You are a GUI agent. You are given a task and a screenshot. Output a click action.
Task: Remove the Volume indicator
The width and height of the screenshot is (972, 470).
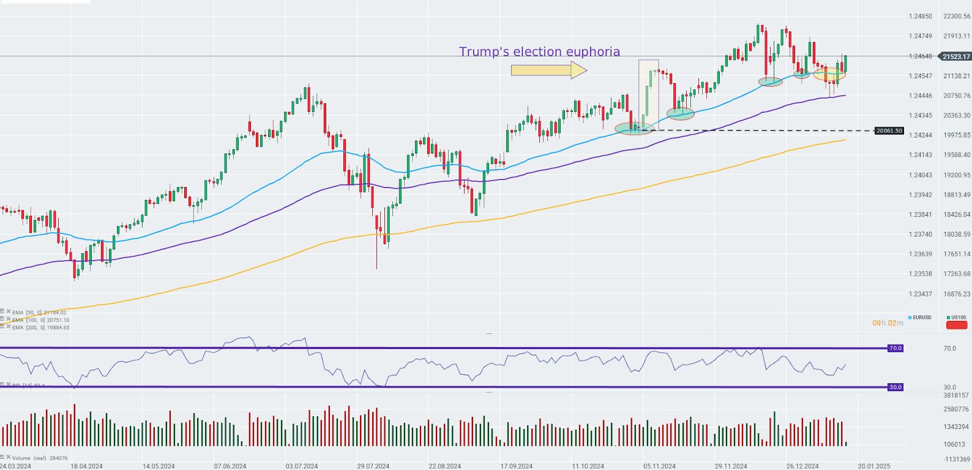[9, 457]
